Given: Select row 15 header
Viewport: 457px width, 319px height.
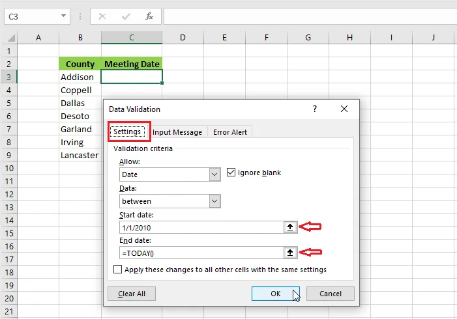Looking at the screenshot, I should (8, 233).
